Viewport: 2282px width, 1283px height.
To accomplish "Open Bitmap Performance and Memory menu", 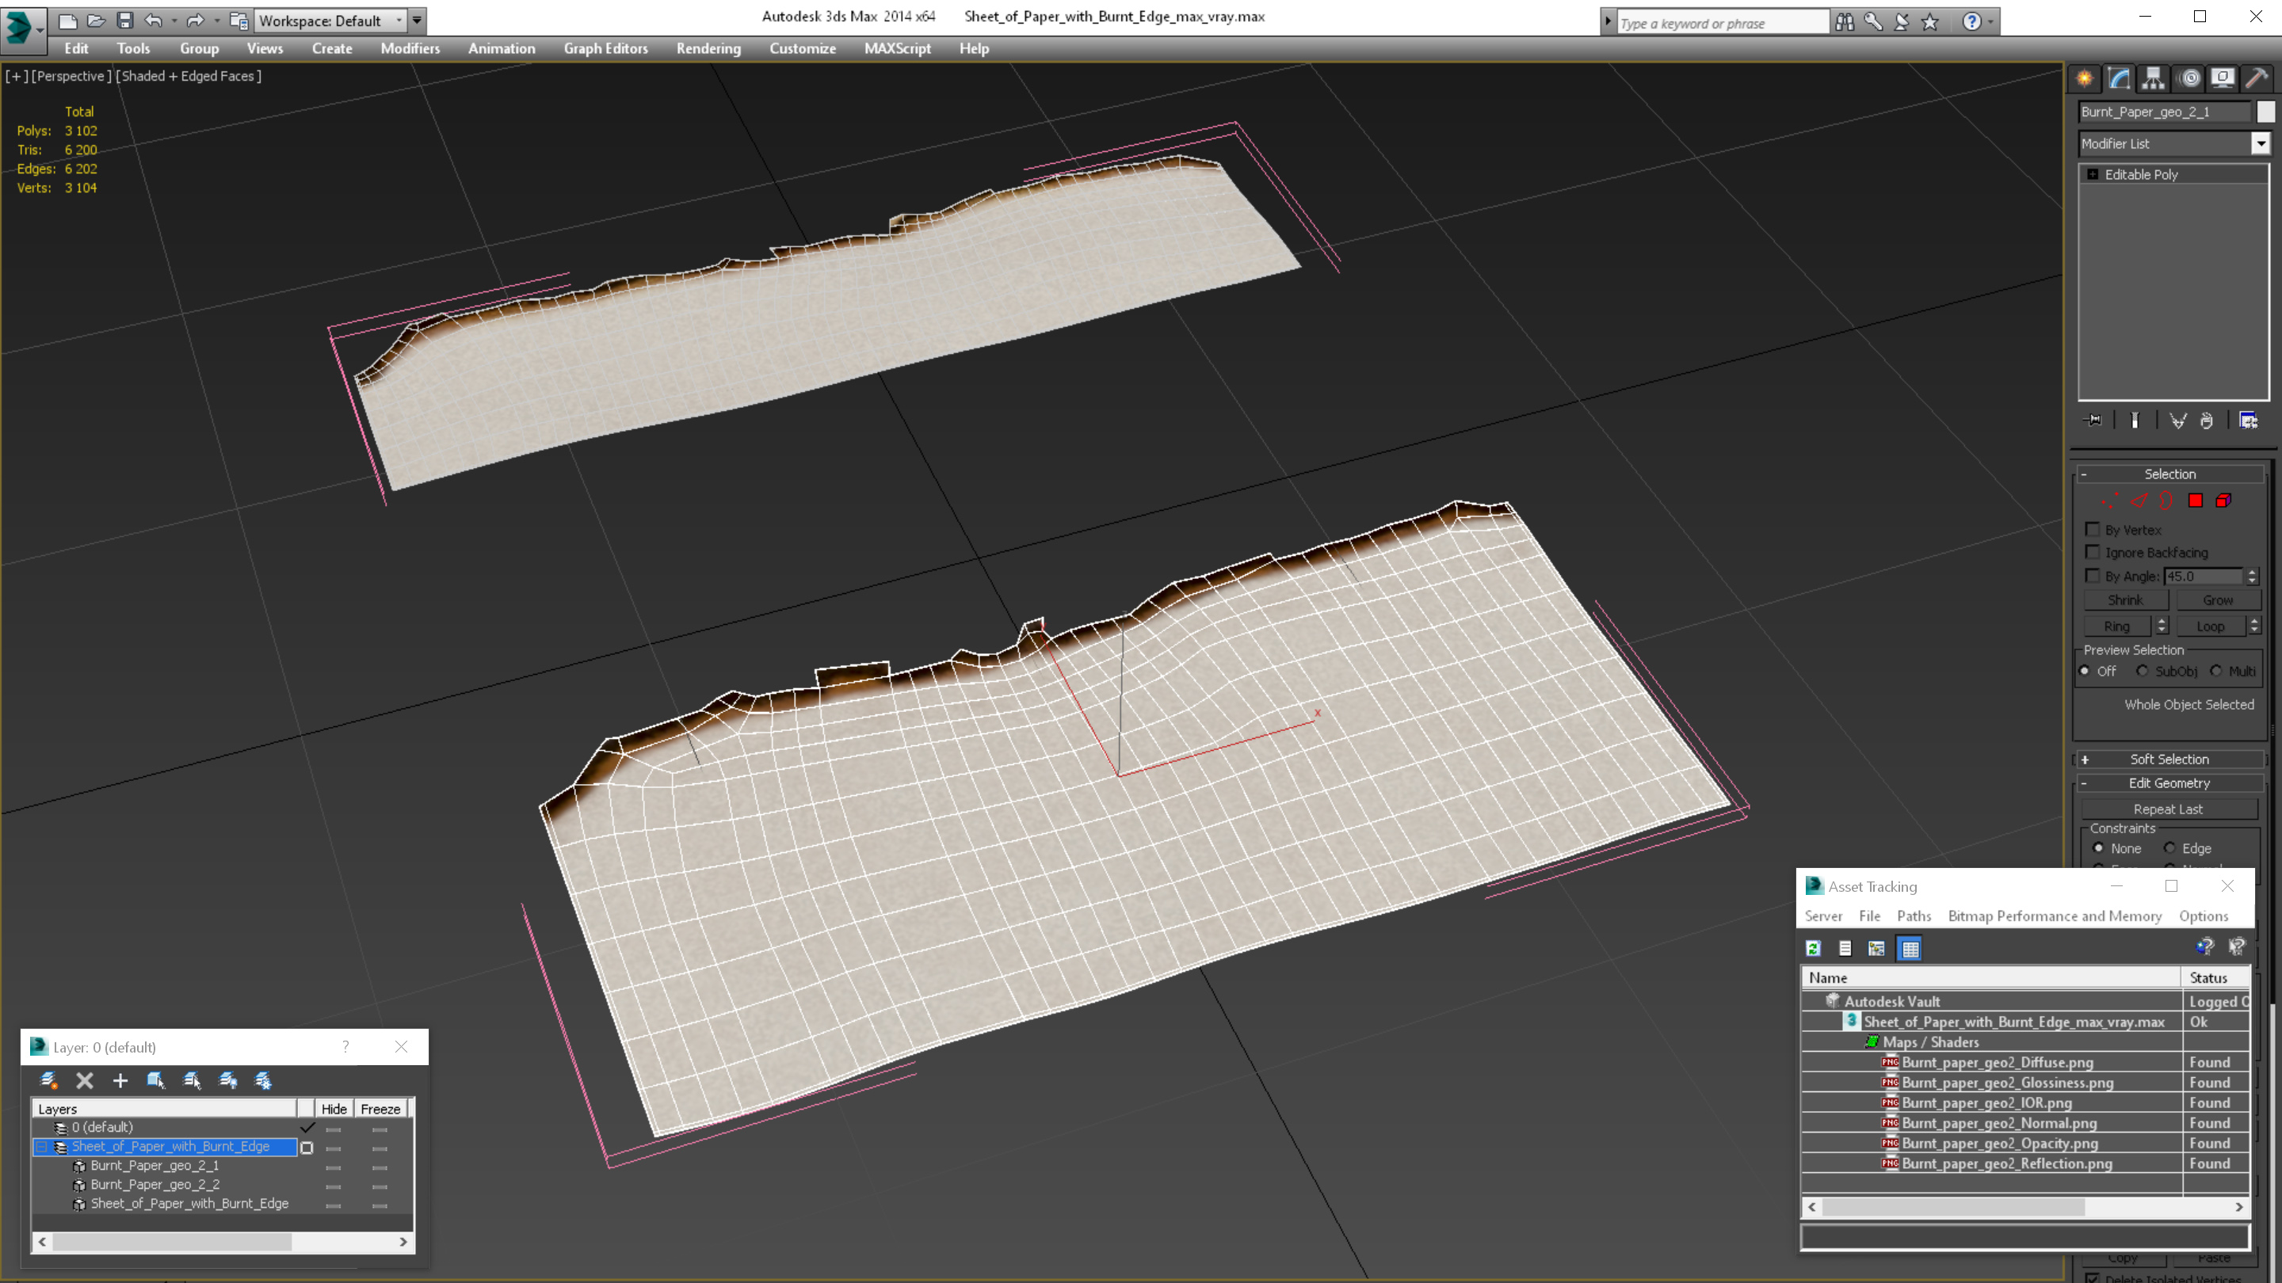I will coord(2055,916).
